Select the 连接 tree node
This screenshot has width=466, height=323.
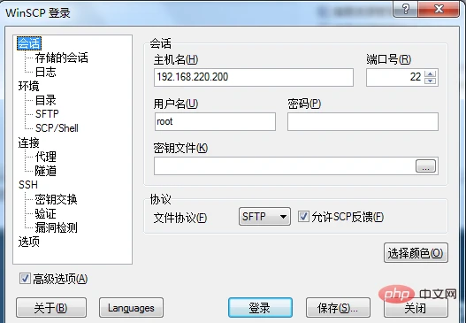29,142
